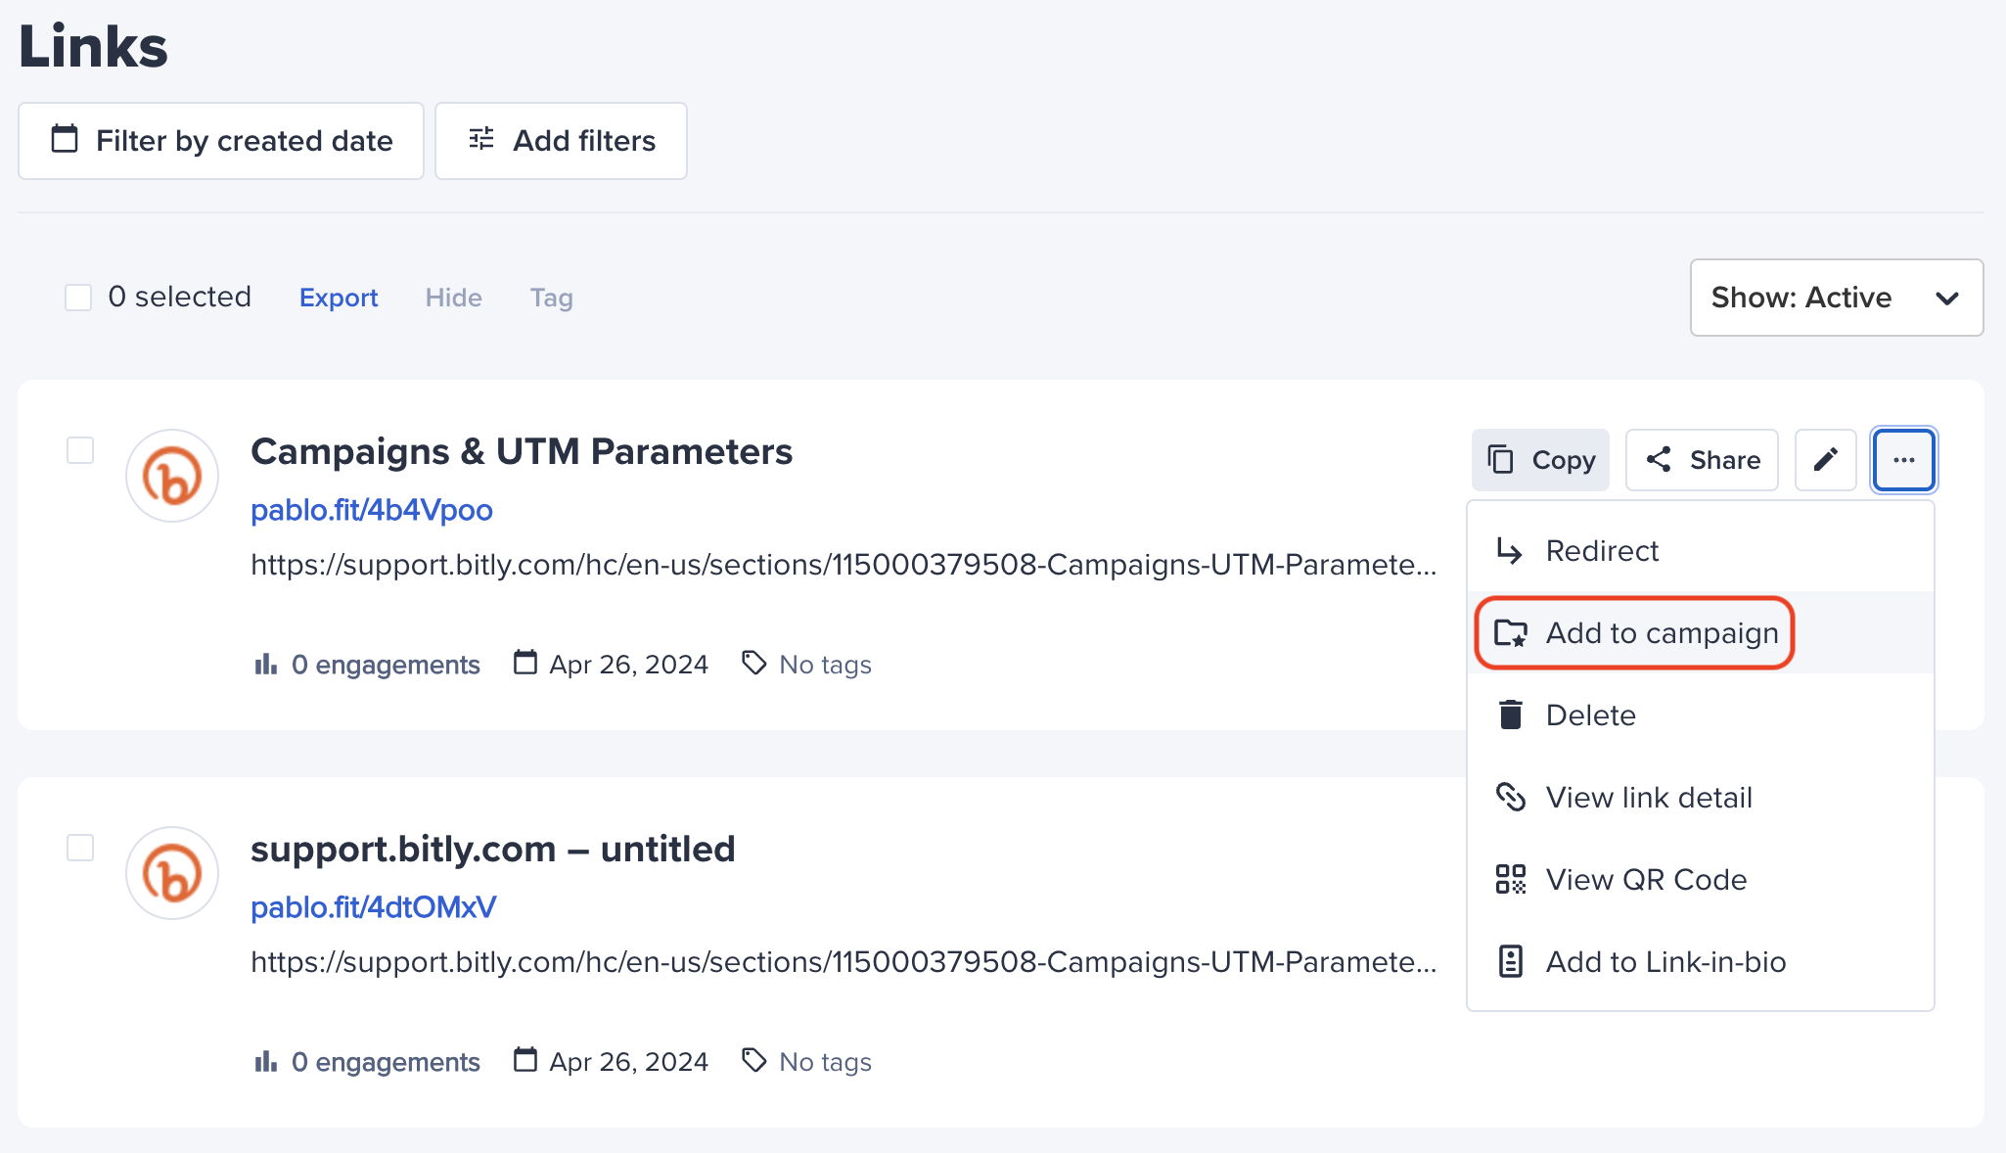Select View QR Code menu item
This screenshot has width=2006, height=1153.
pos(1701,880)
